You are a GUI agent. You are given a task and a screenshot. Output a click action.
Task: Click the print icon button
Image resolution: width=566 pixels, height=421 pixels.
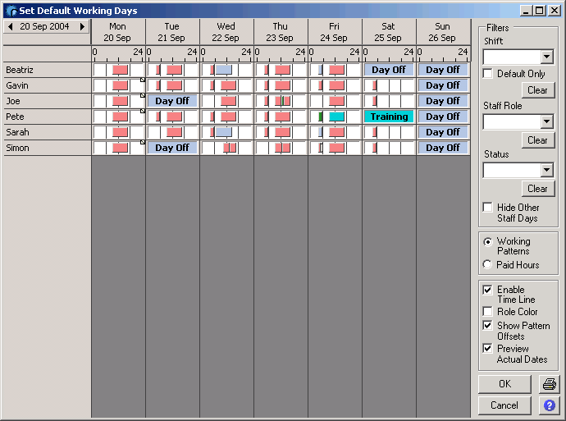point(549,384)
